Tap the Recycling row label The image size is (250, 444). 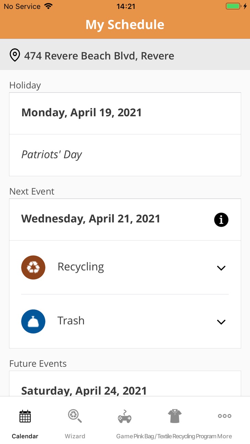[81, 267]
